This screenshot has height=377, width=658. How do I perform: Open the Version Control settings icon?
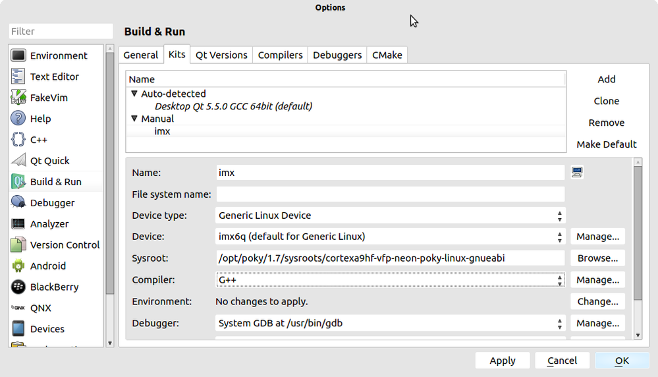pos(18,245)
